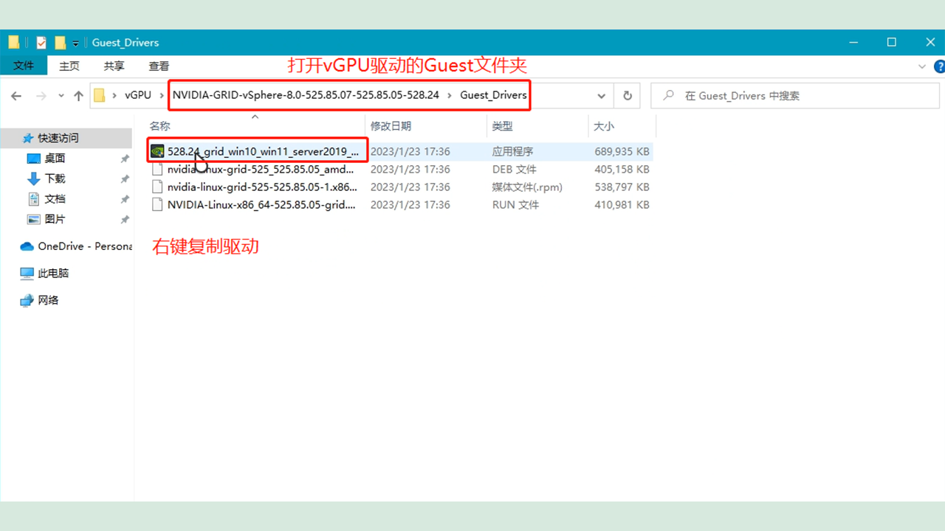Select NVIDIA-Linux-x86_64-525.85.05-grid RUN file
Viewport: 945px width, 531px height.
(261, 205)
